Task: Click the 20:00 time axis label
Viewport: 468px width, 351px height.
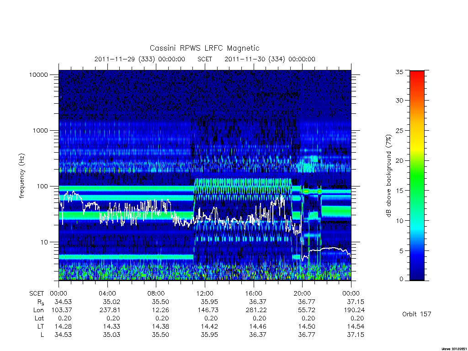Action: (x=303, y=294)
